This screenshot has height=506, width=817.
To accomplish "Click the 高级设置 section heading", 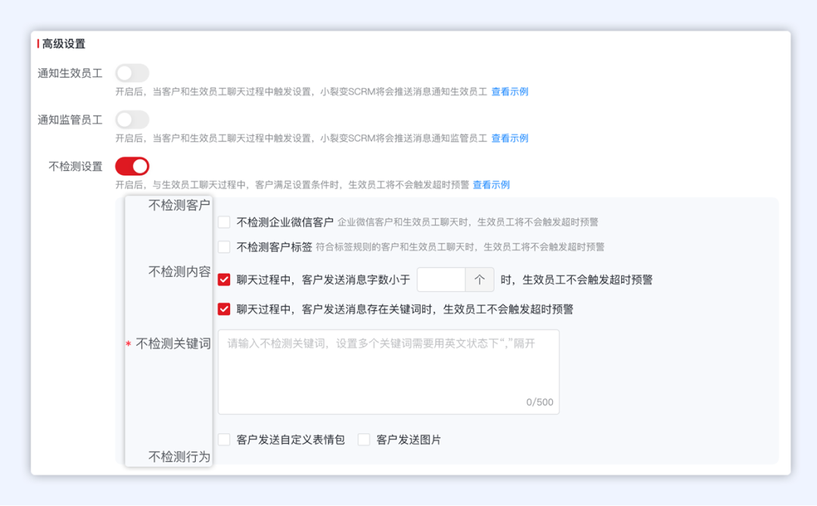I will coord(64,44).
